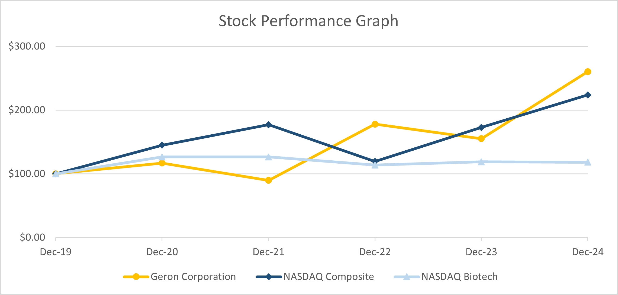This screenshot has width=618, height=295.
Task: Select the Stock Performance Graph title
Action: click(308, 21)
